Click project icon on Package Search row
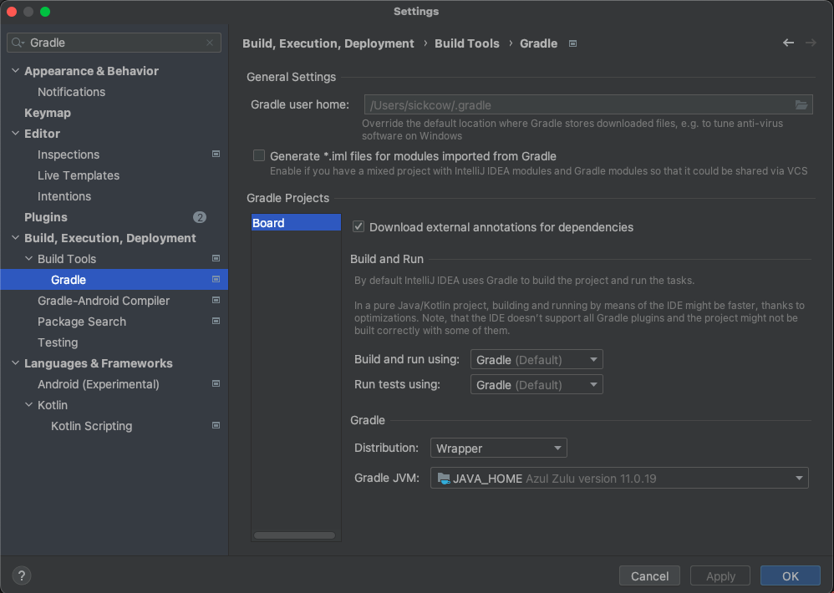 [x=216, y=321]
